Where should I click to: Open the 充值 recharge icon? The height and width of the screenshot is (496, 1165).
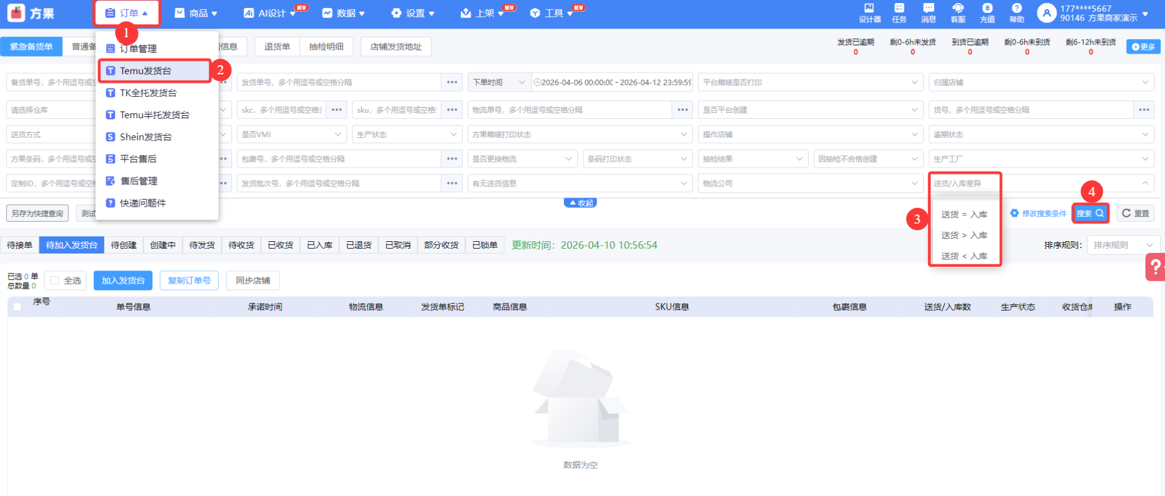tap(987, 12)
